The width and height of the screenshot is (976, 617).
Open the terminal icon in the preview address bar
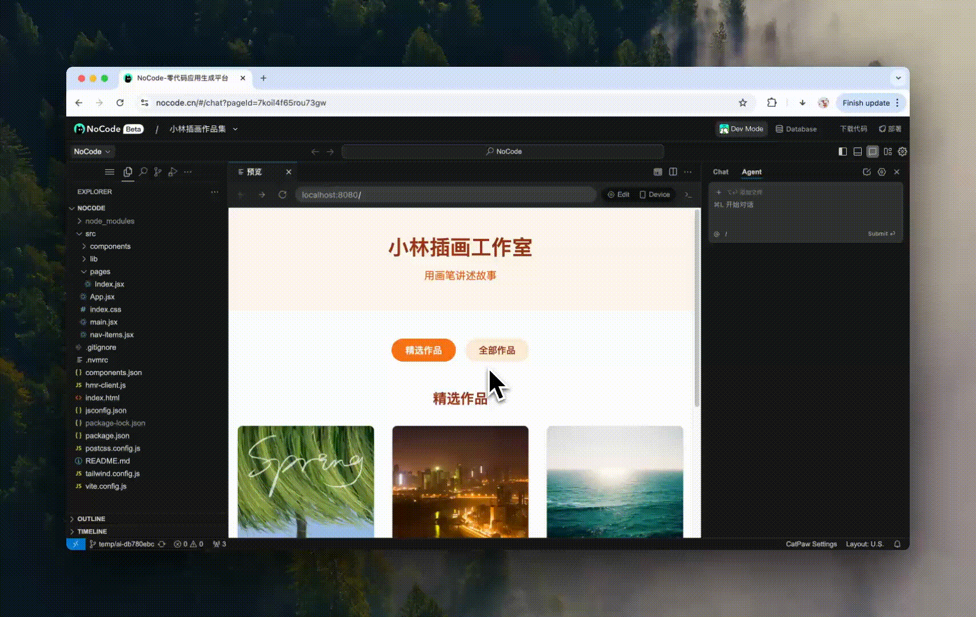click(689, 195)
